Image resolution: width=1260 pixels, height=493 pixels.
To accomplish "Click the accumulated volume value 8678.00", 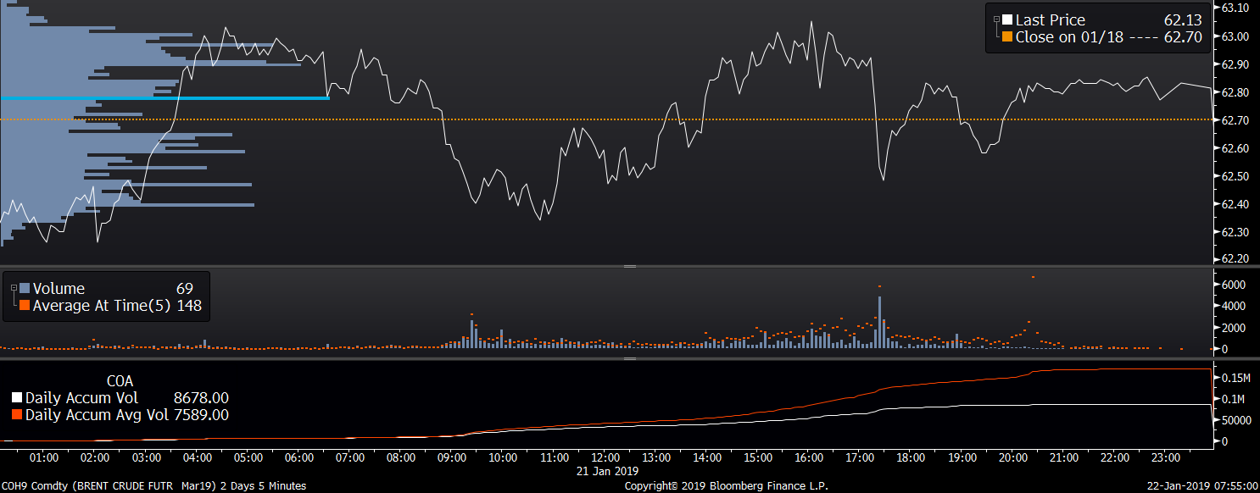I will 201,398.
